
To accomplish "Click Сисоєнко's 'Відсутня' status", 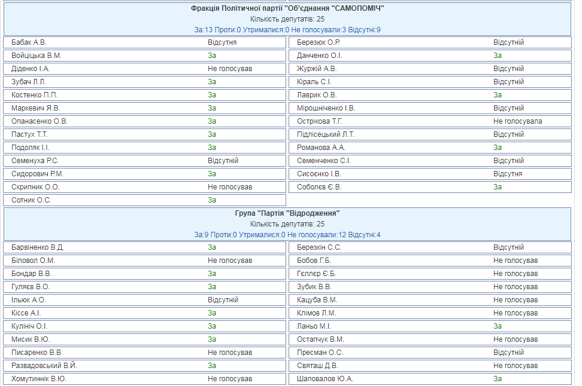I will [507, 174].
